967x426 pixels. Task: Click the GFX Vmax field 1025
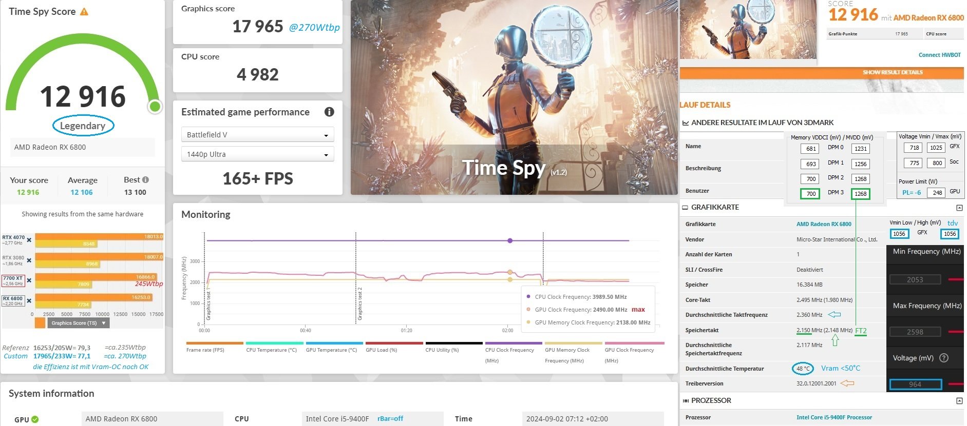tap(936, 148)
